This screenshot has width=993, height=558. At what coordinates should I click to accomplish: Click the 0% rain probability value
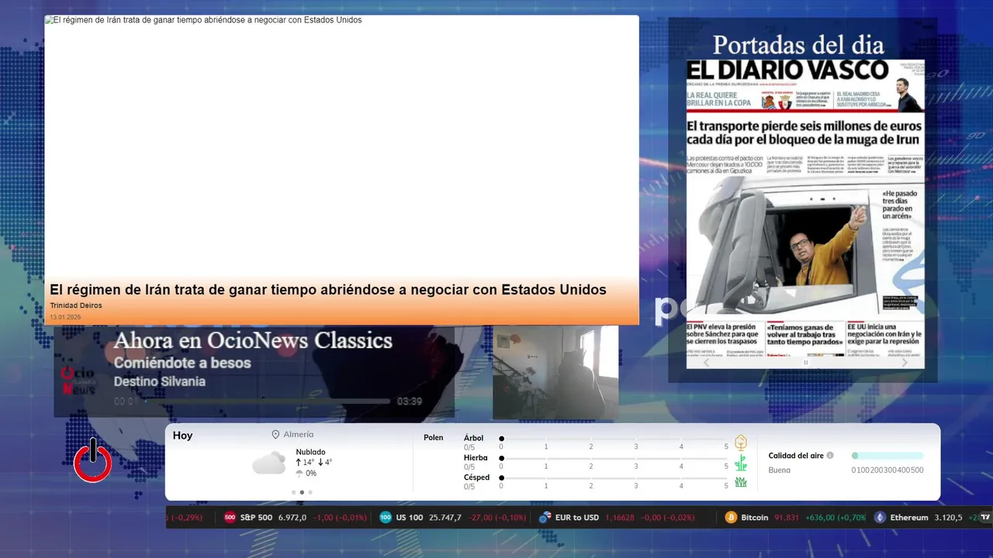[311, 474]
